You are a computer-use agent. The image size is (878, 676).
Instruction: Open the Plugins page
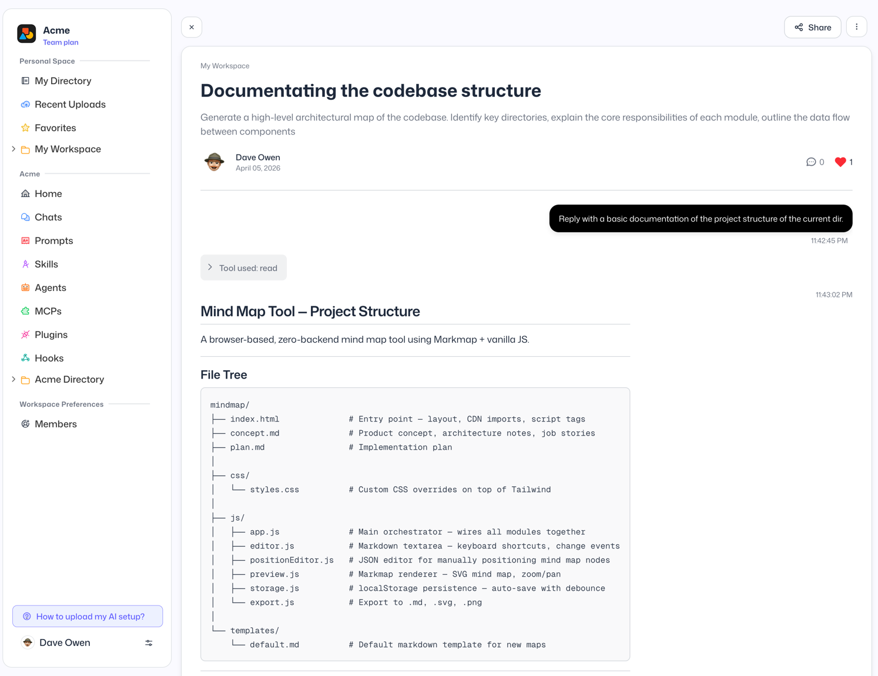[x=51, y=334]
